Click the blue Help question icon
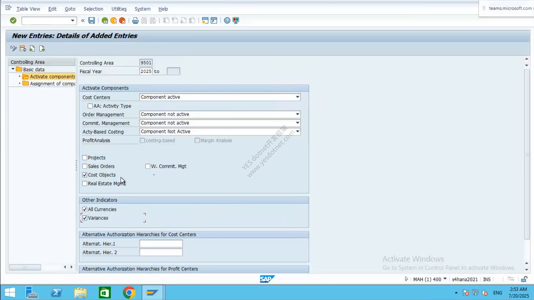Image resolution: width=534 pixels, height=300 pixels. 227,21
